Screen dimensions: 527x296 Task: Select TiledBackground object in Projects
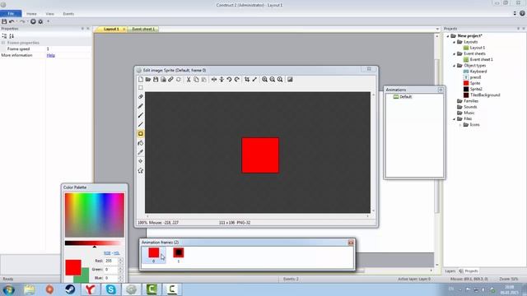click(485, 95)
